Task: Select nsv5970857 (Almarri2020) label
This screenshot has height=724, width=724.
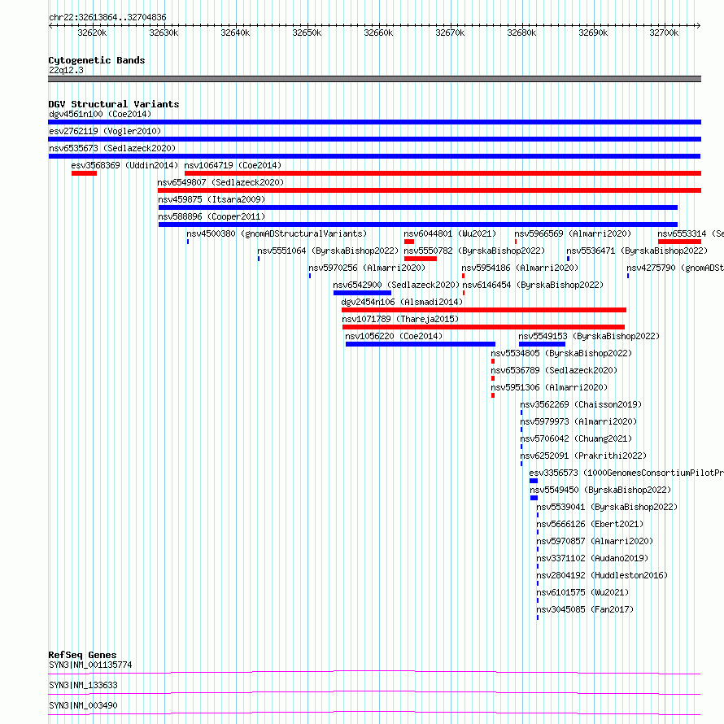Action: [x=595, y=541]
